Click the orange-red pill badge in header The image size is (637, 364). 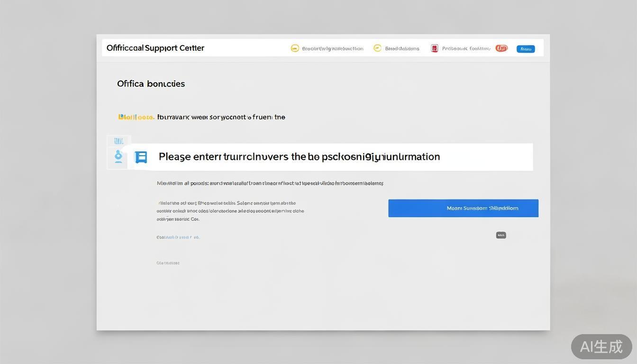click(501, 48)
